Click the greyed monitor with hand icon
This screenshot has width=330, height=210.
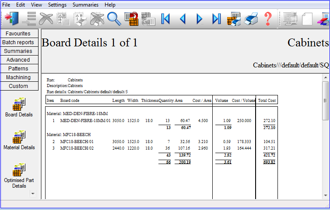pyautogui.click(x=290, y=19)
